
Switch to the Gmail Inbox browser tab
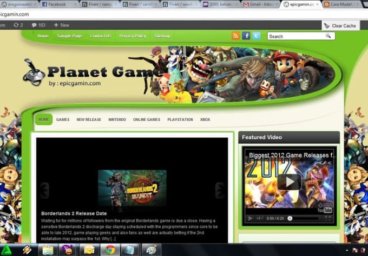[x=260, y=4]
